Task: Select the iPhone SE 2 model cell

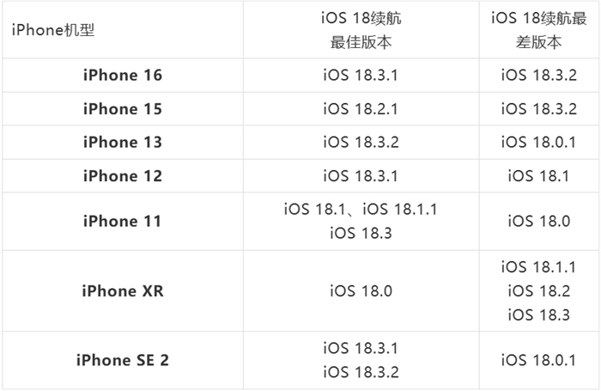Action: click(123, 360)
